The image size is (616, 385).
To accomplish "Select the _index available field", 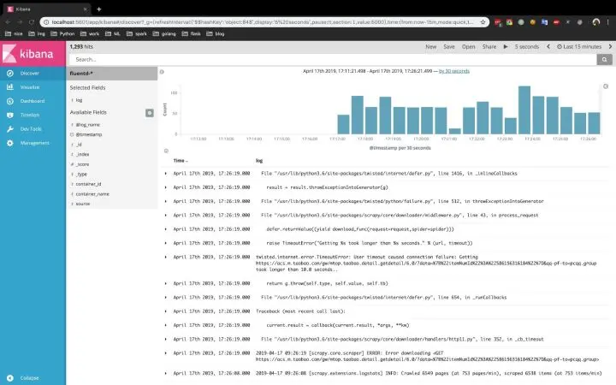I will click(82, 154).
